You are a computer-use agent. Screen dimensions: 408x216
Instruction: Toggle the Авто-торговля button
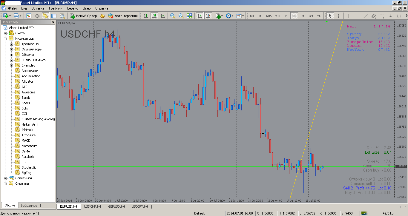coord(123,16)
